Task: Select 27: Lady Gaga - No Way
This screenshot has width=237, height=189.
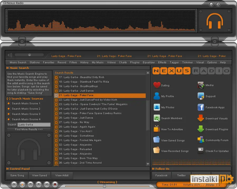Action: point(100,122)
